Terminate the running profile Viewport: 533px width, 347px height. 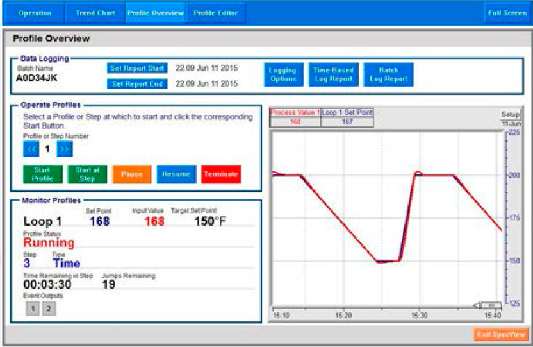click(x=220, y=174)
